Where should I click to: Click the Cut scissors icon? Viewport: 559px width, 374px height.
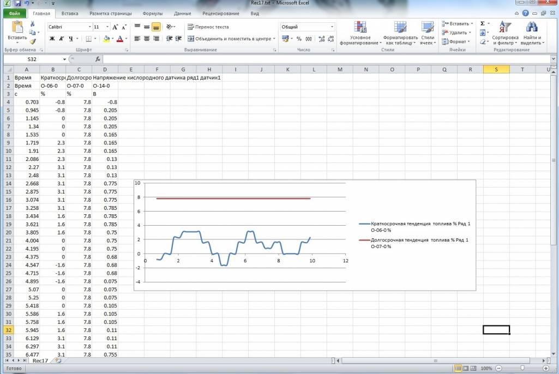click(x=33, y=24)
